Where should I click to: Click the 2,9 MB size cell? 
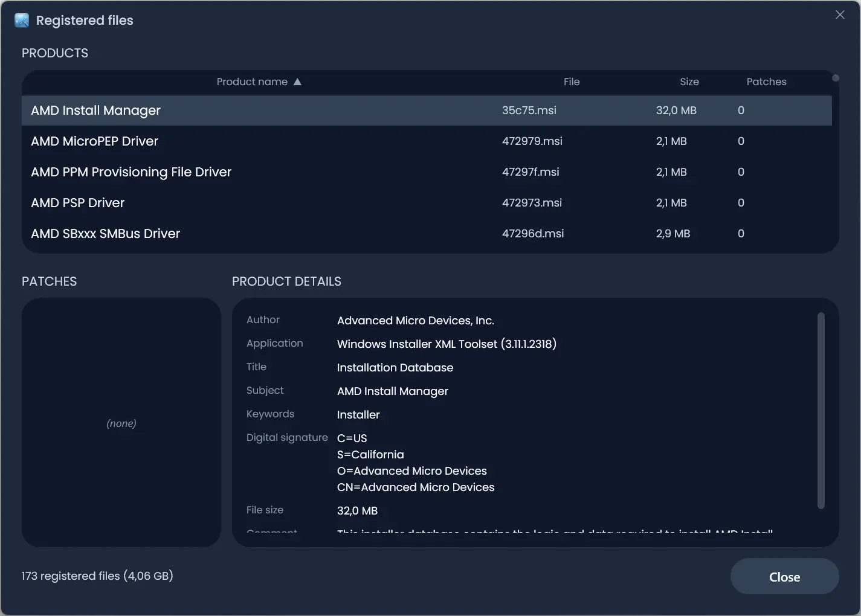(x=673, y=234)
